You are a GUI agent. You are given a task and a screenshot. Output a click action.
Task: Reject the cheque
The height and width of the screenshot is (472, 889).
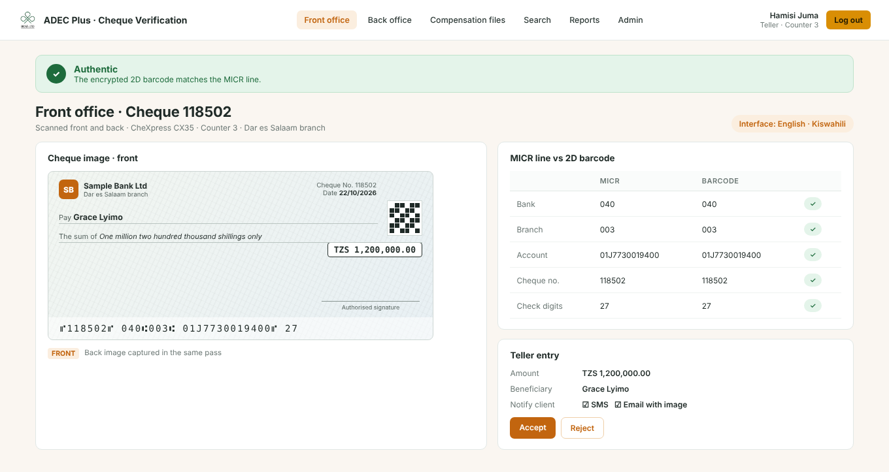tap(582, 428)
